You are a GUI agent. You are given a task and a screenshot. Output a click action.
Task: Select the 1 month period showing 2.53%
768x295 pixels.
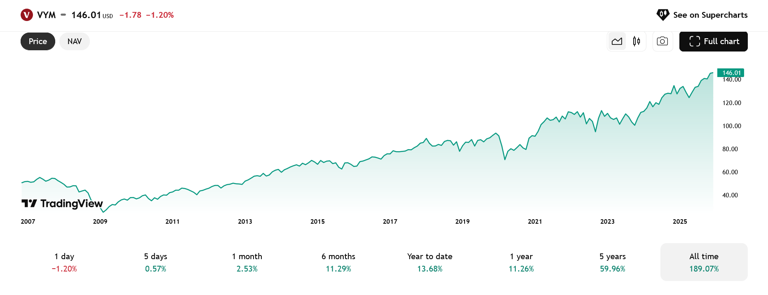(x=247, y=262)
